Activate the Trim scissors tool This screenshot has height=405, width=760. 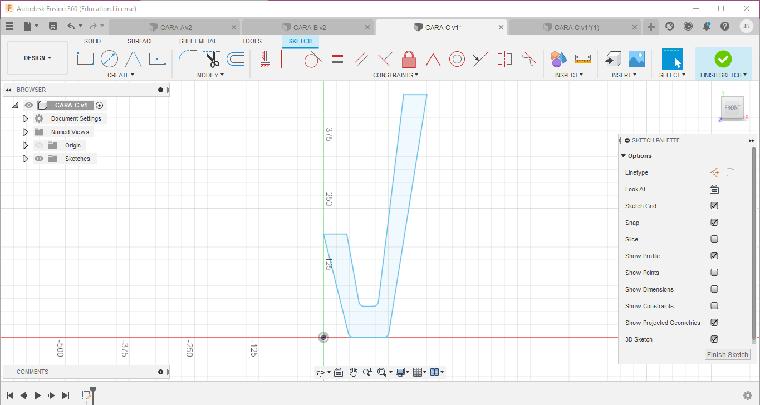coord(212,58)
